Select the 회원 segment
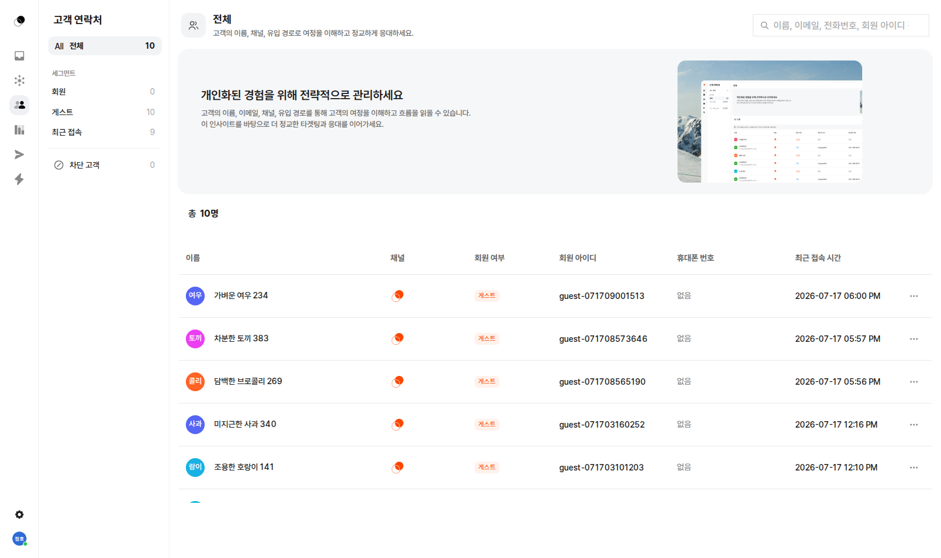Image resolution: width=941 pixels, height=558 pixels. coord(104,92)
